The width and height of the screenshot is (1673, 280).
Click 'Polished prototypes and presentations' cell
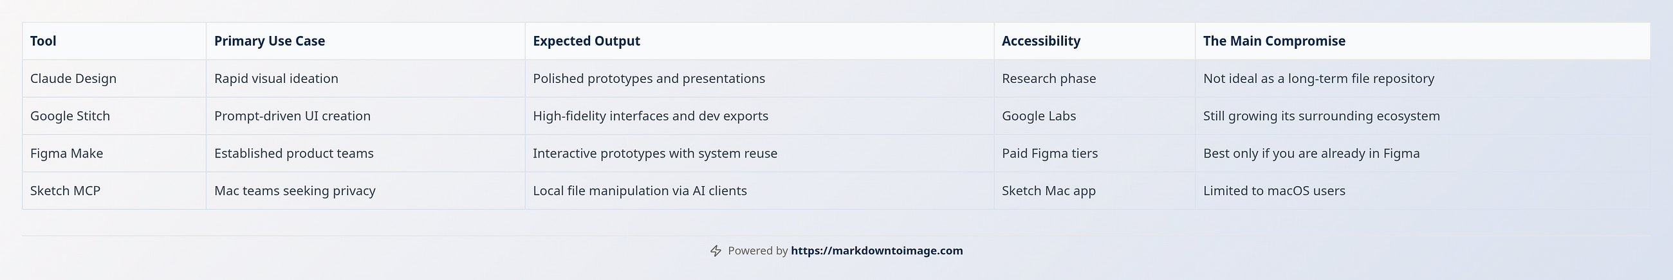click(759, 78)
